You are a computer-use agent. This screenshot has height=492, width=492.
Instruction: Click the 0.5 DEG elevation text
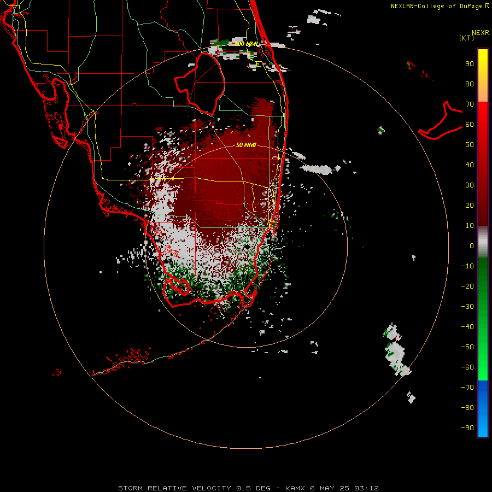(x=253, y=488)
